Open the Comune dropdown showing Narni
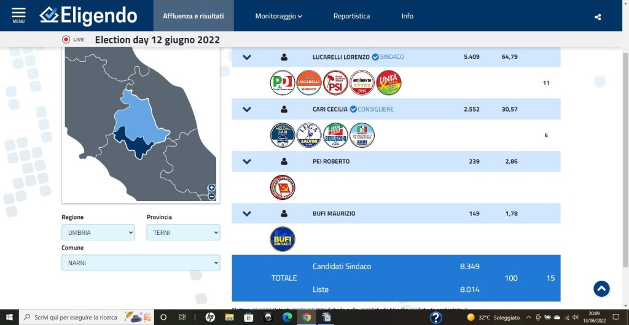Image resolution: width=629 pixels, height=325 pixels. (141, 262)
